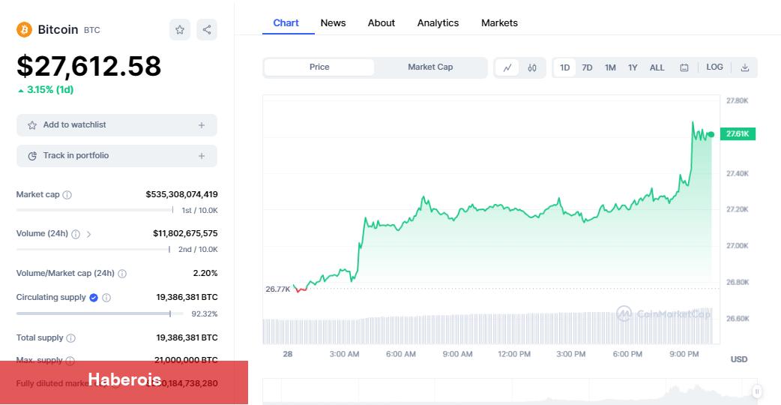Click the 26.77K opening price label
The width and height of the screenshot is (781, 405).
(x=277, y=289)
